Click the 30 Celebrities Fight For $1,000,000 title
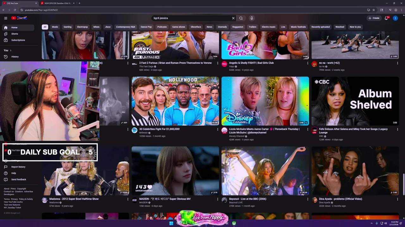Image resolution: width=405 pixels, height=227 pixels. pos(159,129)
